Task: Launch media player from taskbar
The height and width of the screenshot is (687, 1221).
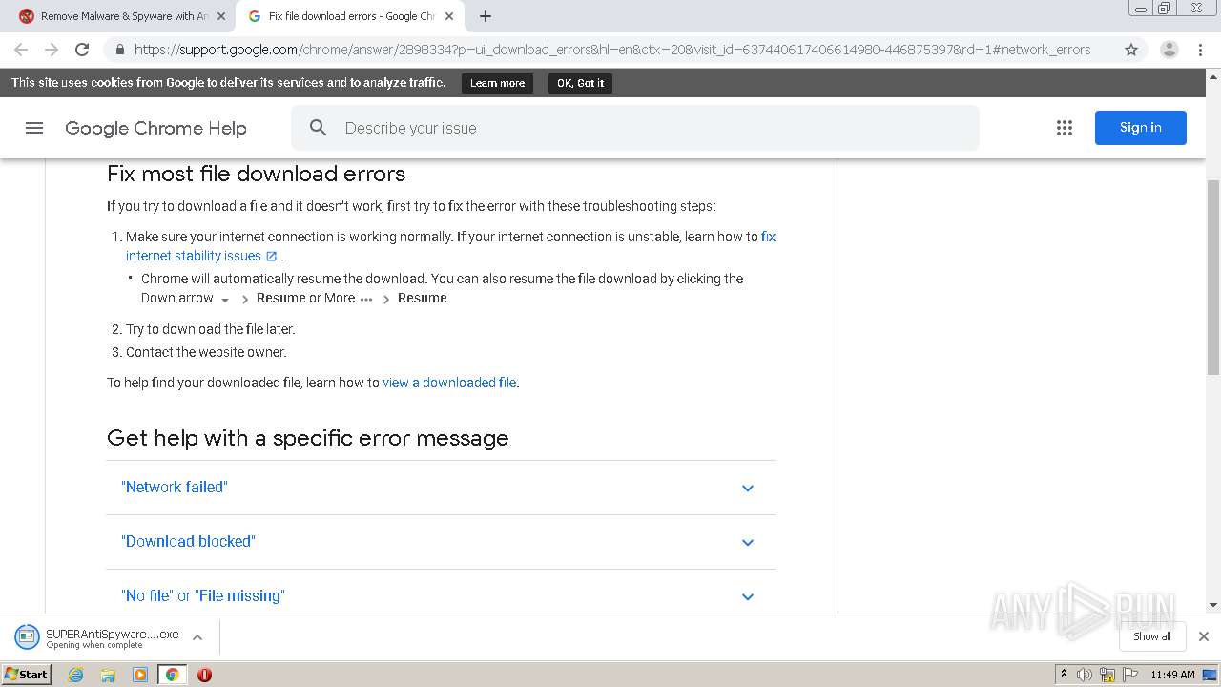Action: coord(140,675)
